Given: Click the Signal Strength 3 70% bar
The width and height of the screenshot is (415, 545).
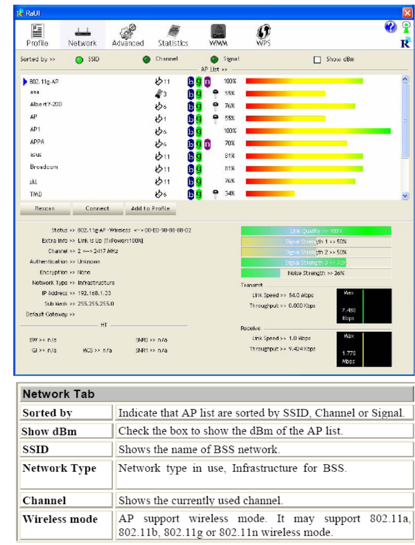Looking at the screenshot, I should pos(316,263).
